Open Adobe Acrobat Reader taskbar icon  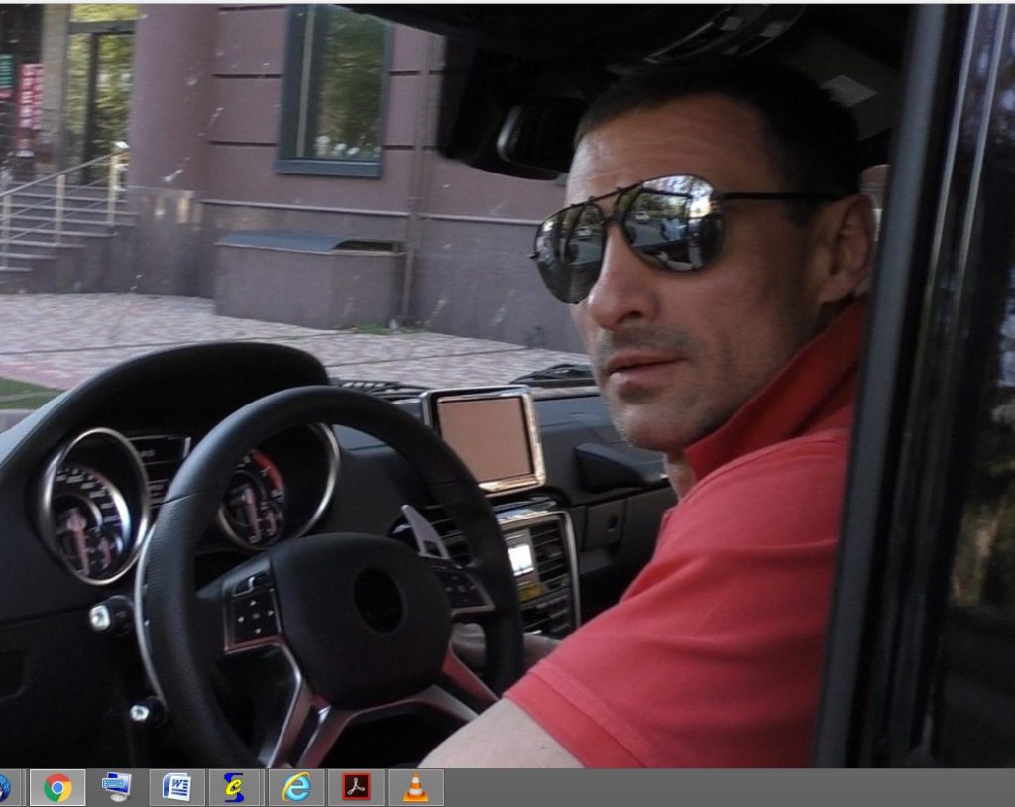tap(356, 787)
